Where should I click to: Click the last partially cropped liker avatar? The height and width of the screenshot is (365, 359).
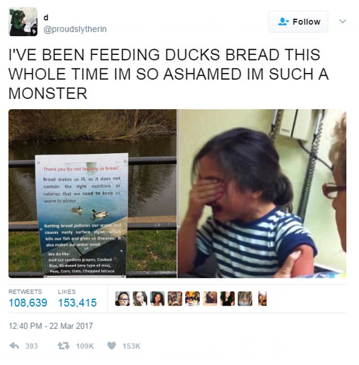click(262, 298)
